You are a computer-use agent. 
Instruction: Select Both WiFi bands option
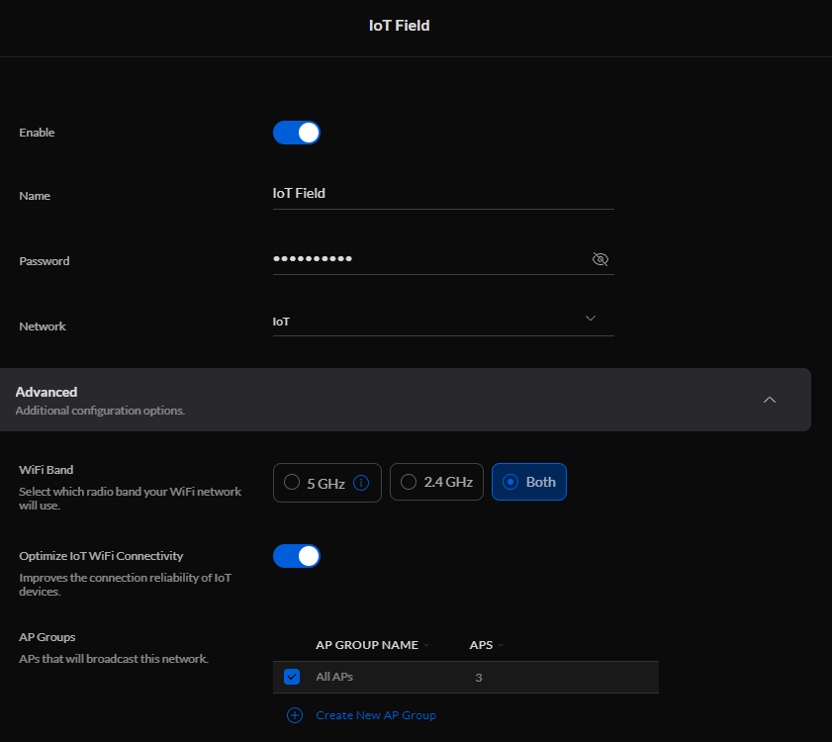[x=529, y=482]
